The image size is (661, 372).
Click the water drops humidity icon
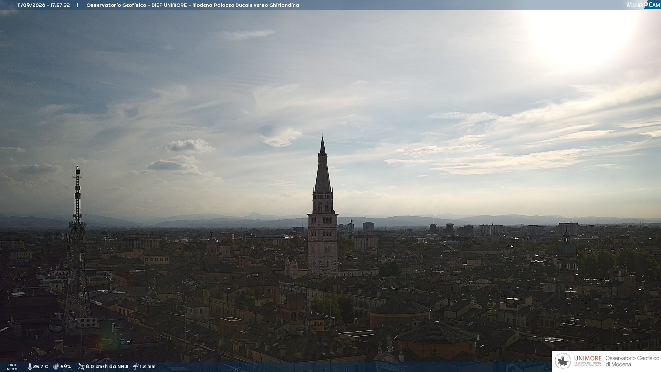coord(56,367)
